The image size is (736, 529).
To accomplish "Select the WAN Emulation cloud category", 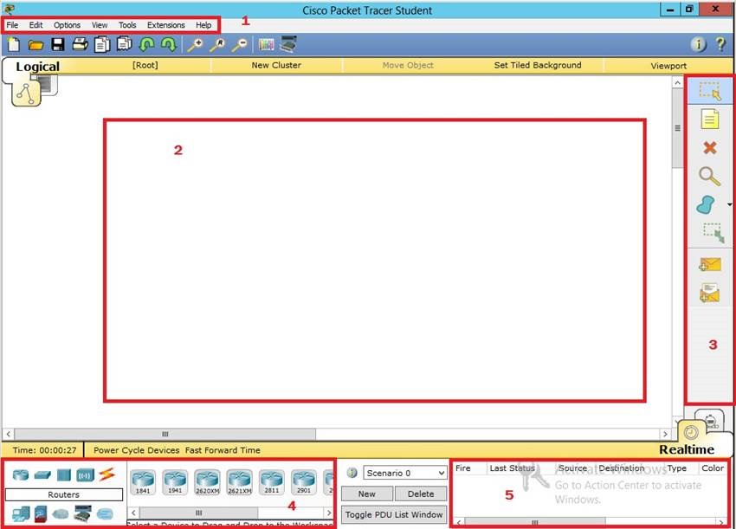I will pos(61,514).
